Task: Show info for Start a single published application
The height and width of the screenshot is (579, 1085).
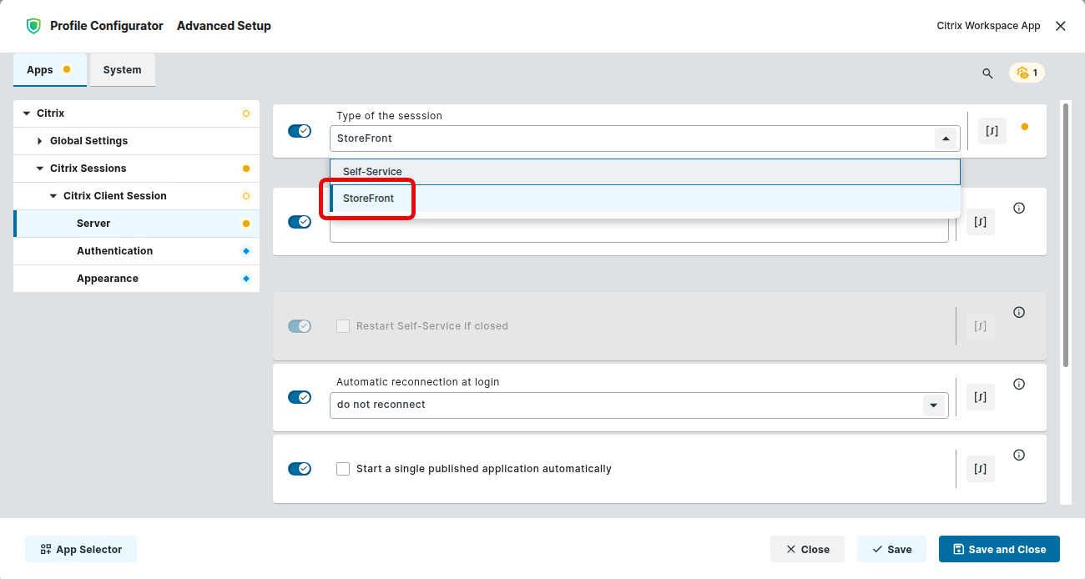Action: [1019, 456]
